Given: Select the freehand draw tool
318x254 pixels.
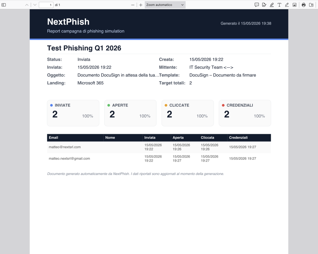Looking at the screenshot, I should point(287,5).
